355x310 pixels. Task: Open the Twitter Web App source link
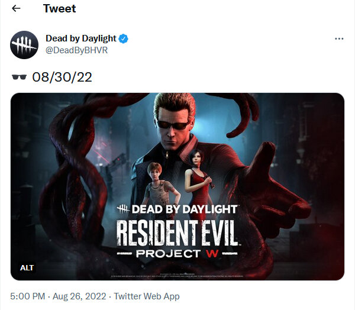[x=147, y=296]
